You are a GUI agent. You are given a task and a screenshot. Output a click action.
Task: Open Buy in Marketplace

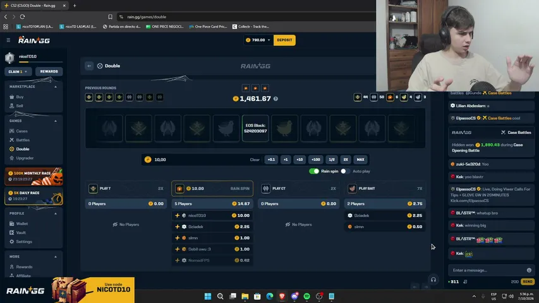click(x=20, y=97)
